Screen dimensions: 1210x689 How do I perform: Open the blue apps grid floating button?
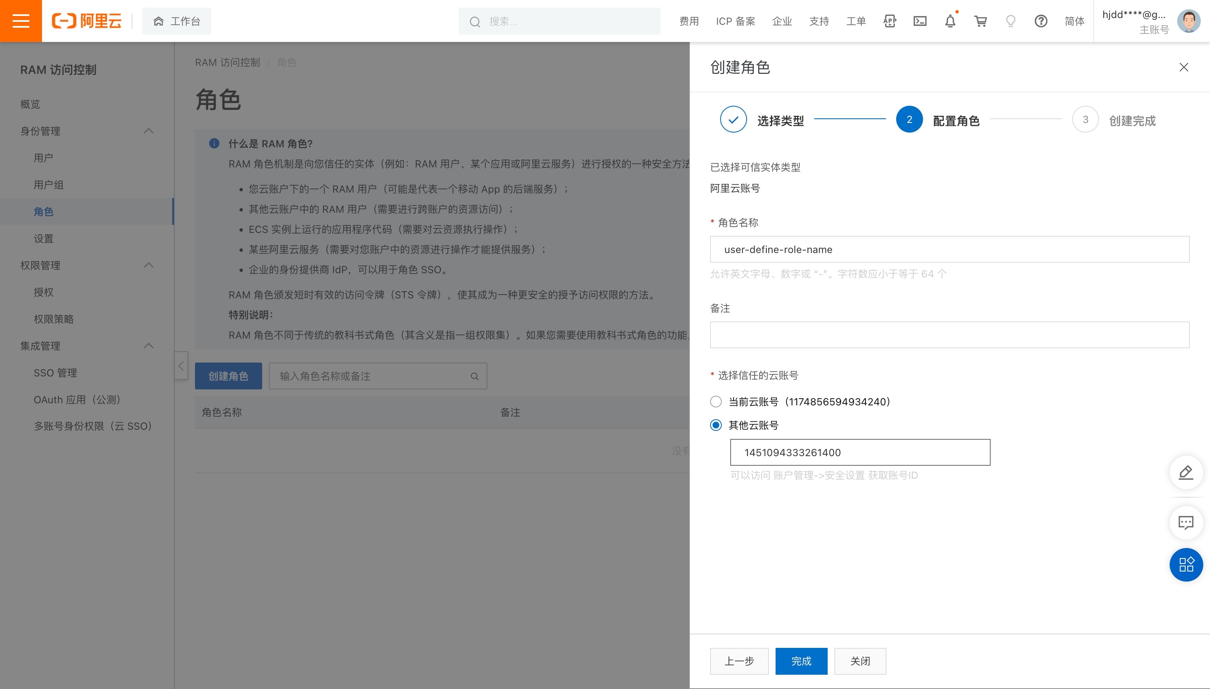[x=1186, y=564]
